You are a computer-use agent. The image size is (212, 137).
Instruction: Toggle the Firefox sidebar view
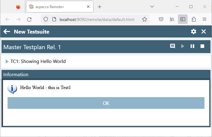pyautogui.click(x=183, y=19)
